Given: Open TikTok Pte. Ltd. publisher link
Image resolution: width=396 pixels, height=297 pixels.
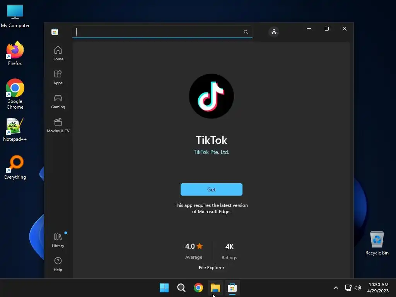Looking at the screenshot, I should pyautogui.click(x=212, y=152).
